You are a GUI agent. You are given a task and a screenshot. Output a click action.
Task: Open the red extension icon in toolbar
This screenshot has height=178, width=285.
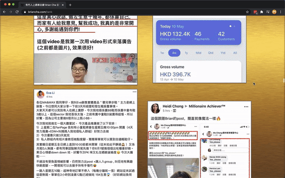click(x=256, y=12)
